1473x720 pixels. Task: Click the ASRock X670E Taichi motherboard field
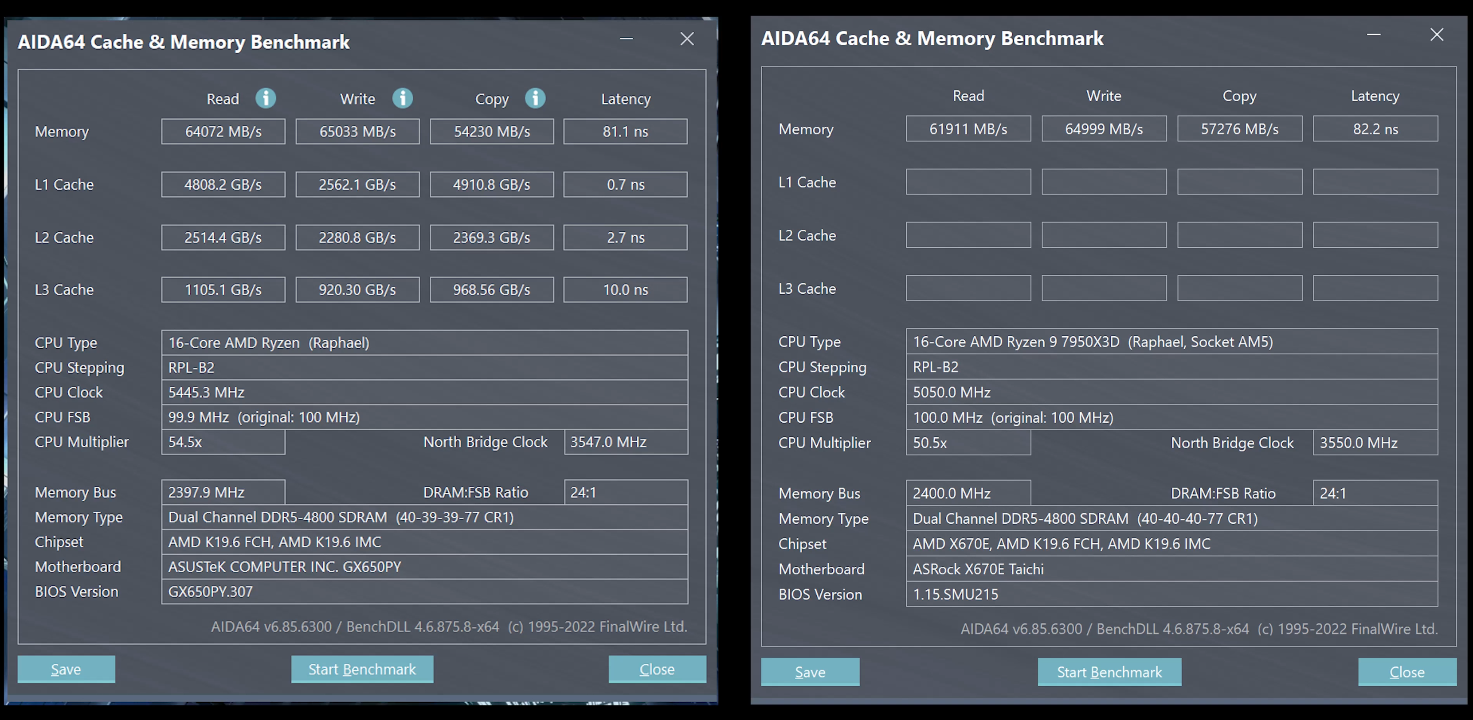coord(1171,569)
